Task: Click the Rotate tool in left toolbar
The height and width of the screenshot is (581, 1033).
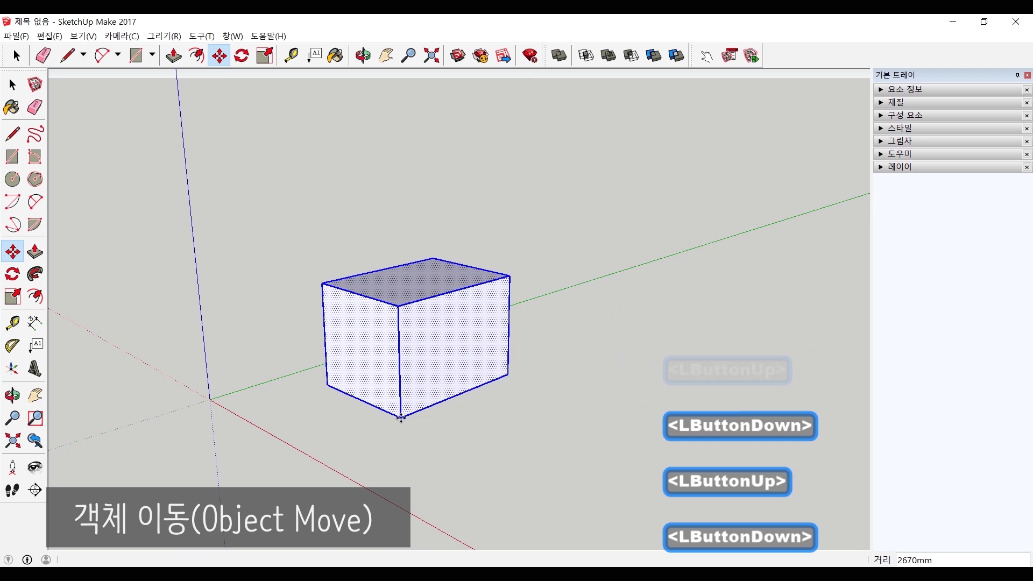Action: click(x=12, y=274)
